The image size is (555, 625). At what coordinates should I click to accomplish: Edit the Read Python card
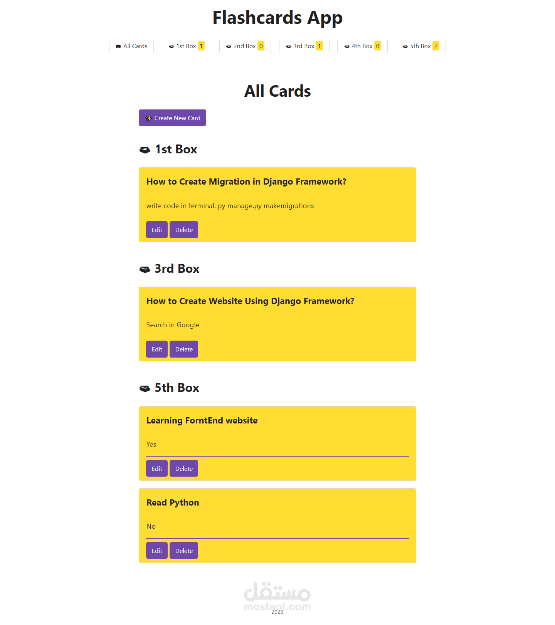point(156,551)
